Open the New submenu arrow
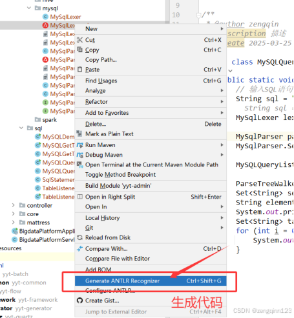Screen dimensions: 294x318 pos(222,29)
